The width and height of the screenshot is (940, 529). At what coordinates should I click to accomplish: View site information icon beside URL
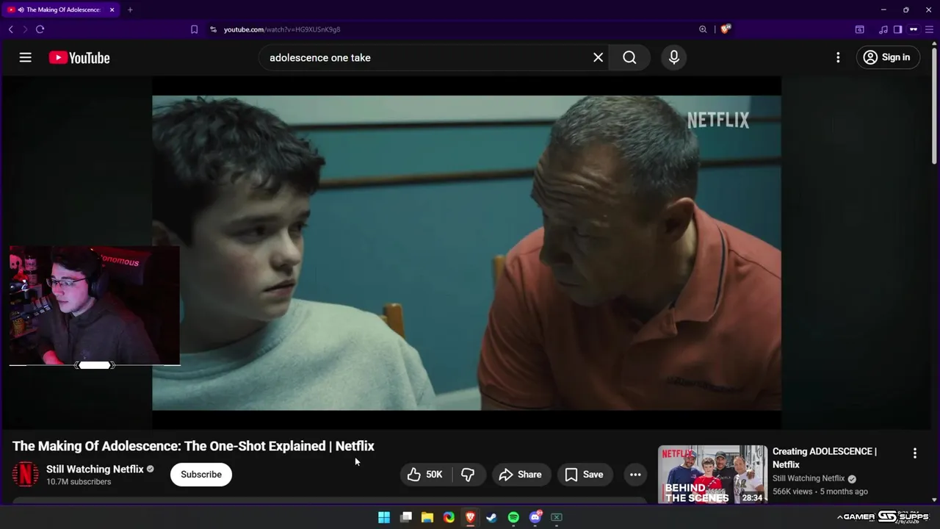(x=213, y=29)
